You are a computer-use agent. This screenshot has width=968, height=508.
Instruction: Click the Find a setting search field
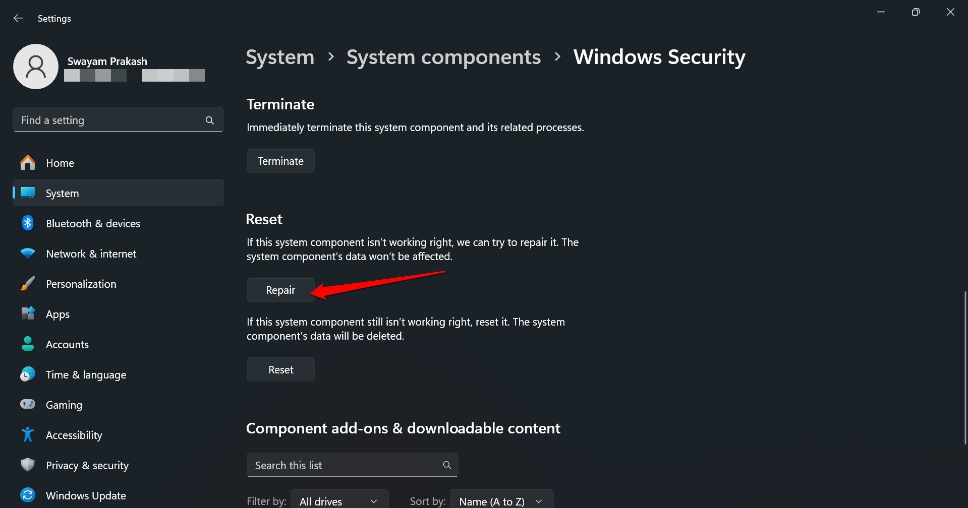(111, 120)
